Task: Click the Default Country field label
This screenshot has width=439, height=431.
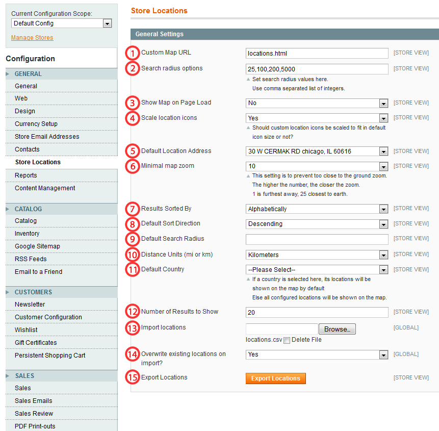Action: click(163, 269)
